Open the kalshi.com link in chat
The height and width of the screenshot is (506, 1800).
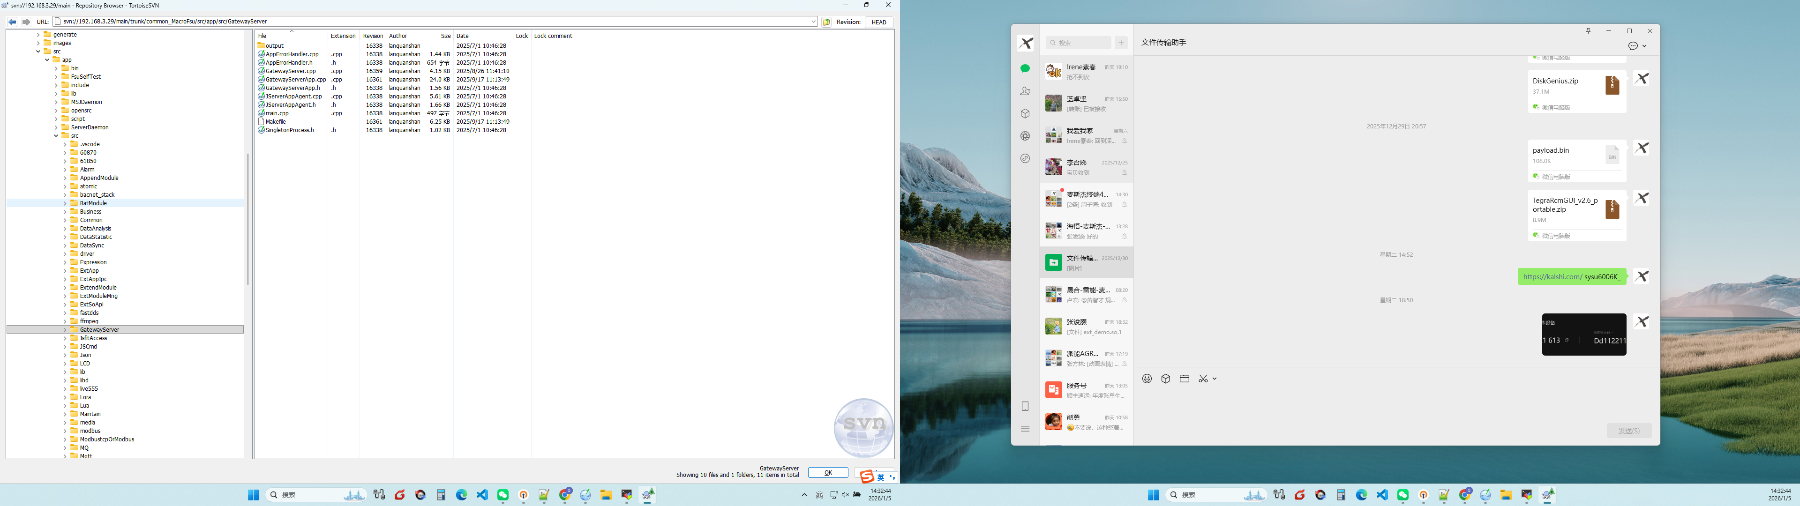point(1552,277)
